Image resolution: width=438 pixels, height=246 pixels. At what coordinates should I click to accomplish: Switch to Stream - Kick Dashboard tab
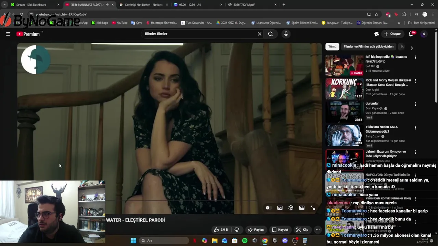point(35,4)
